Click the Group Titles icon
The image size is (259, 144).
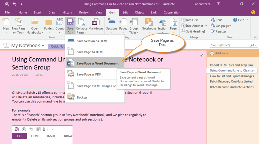[133, 22]
